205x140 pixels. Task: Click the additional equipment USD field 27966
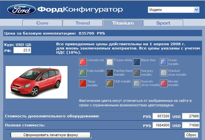pyautogui.click(x=191, y=116)
